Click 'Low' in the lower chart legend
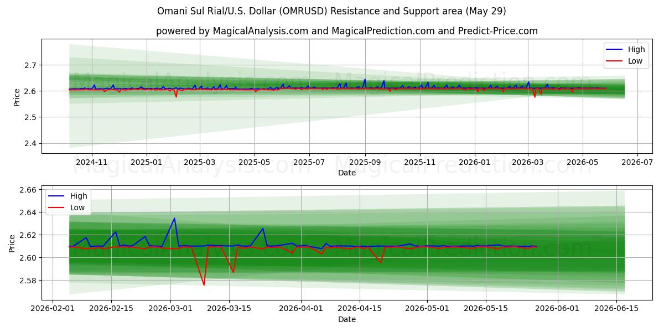 pos(77,207)
